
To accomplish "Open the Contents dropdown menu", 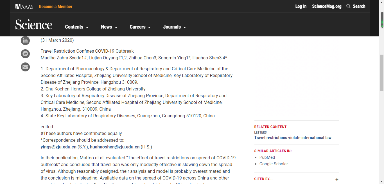I will tap(76, 27).
